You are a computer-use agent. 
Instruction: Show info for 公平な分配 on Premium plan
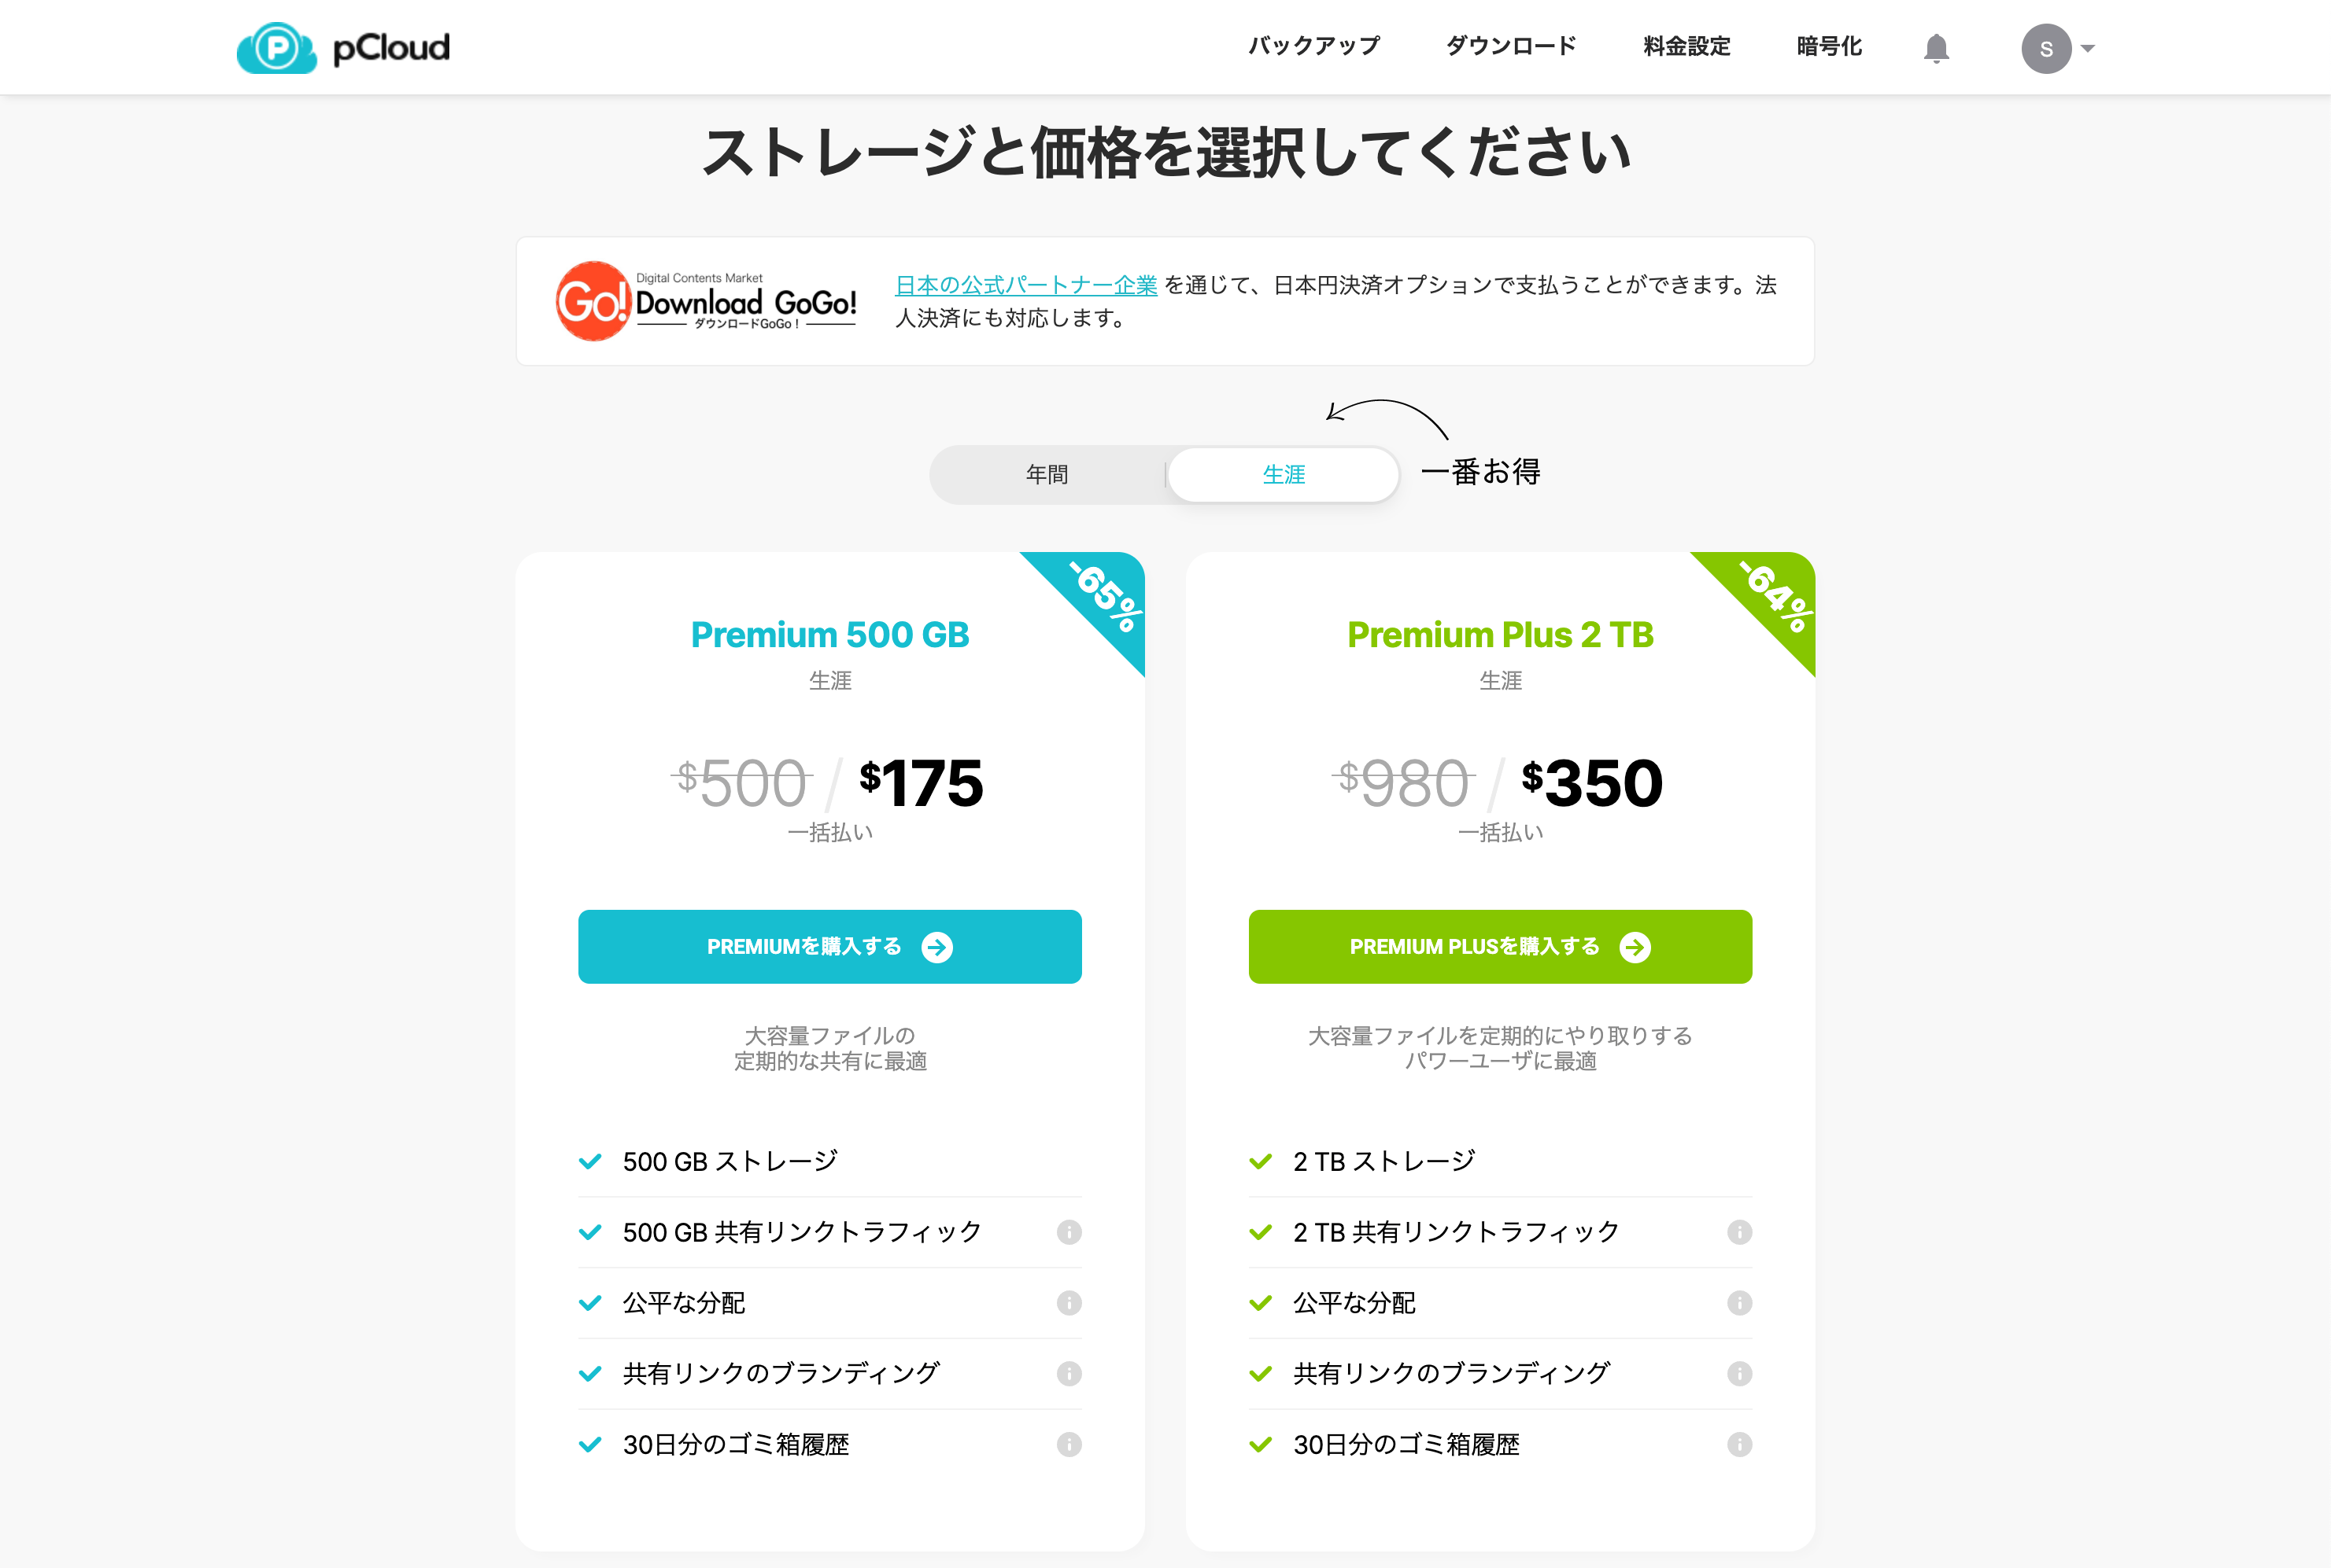[1069, 1303]
